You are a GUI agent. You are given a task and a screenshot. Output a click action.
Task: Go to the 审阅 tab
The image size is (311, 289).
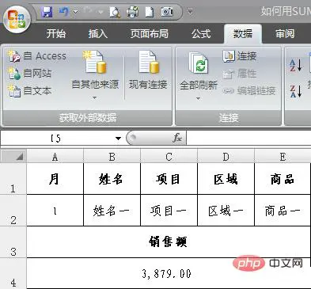click(x=285, y=33)
